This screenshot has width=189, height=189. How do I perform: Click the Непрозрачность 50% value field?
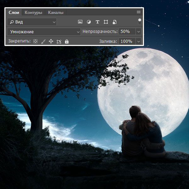pyautogui.click(x=127, y=31)
